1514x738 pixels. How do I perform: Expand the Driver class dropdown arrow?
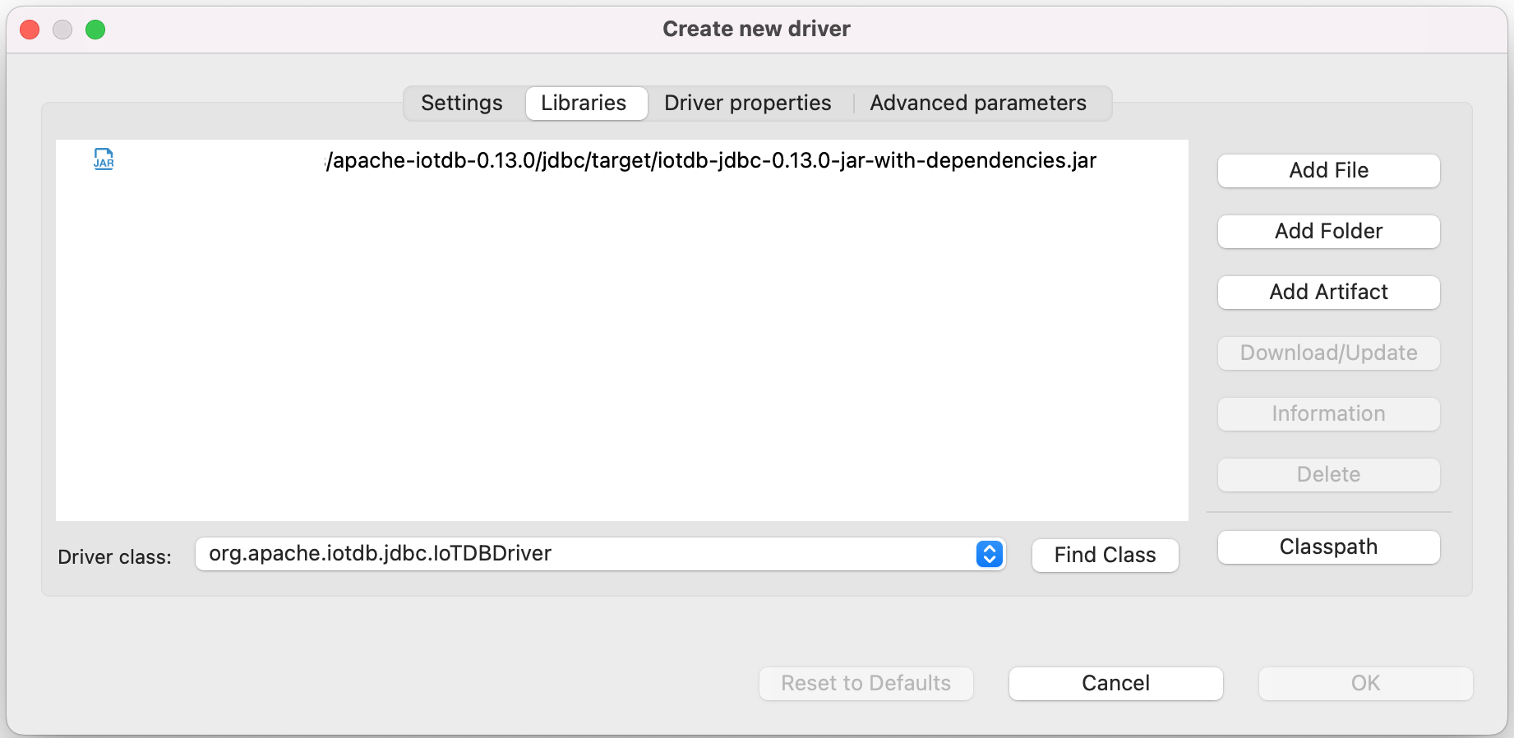[989, 554]
